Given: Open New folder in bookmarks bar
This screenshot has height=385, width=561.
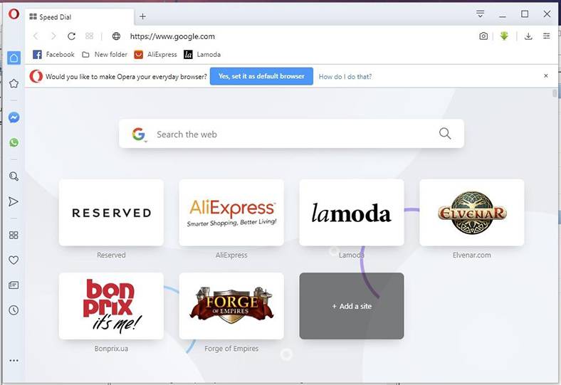Looking at the screenshot, I should (105, 54).
